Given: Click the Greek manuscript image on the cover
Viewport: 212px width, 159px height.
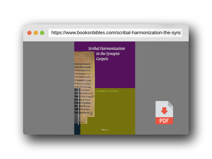Looking at the screenshot, I should (x=84, y=88).
